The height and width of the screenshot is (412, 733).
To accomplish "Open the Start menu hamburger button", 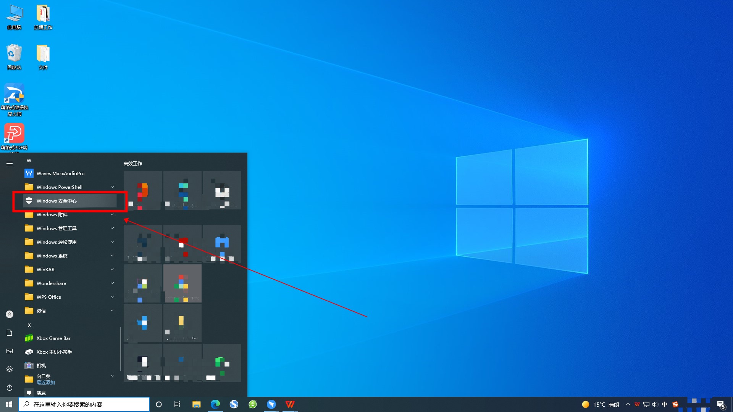I will 9,163.
